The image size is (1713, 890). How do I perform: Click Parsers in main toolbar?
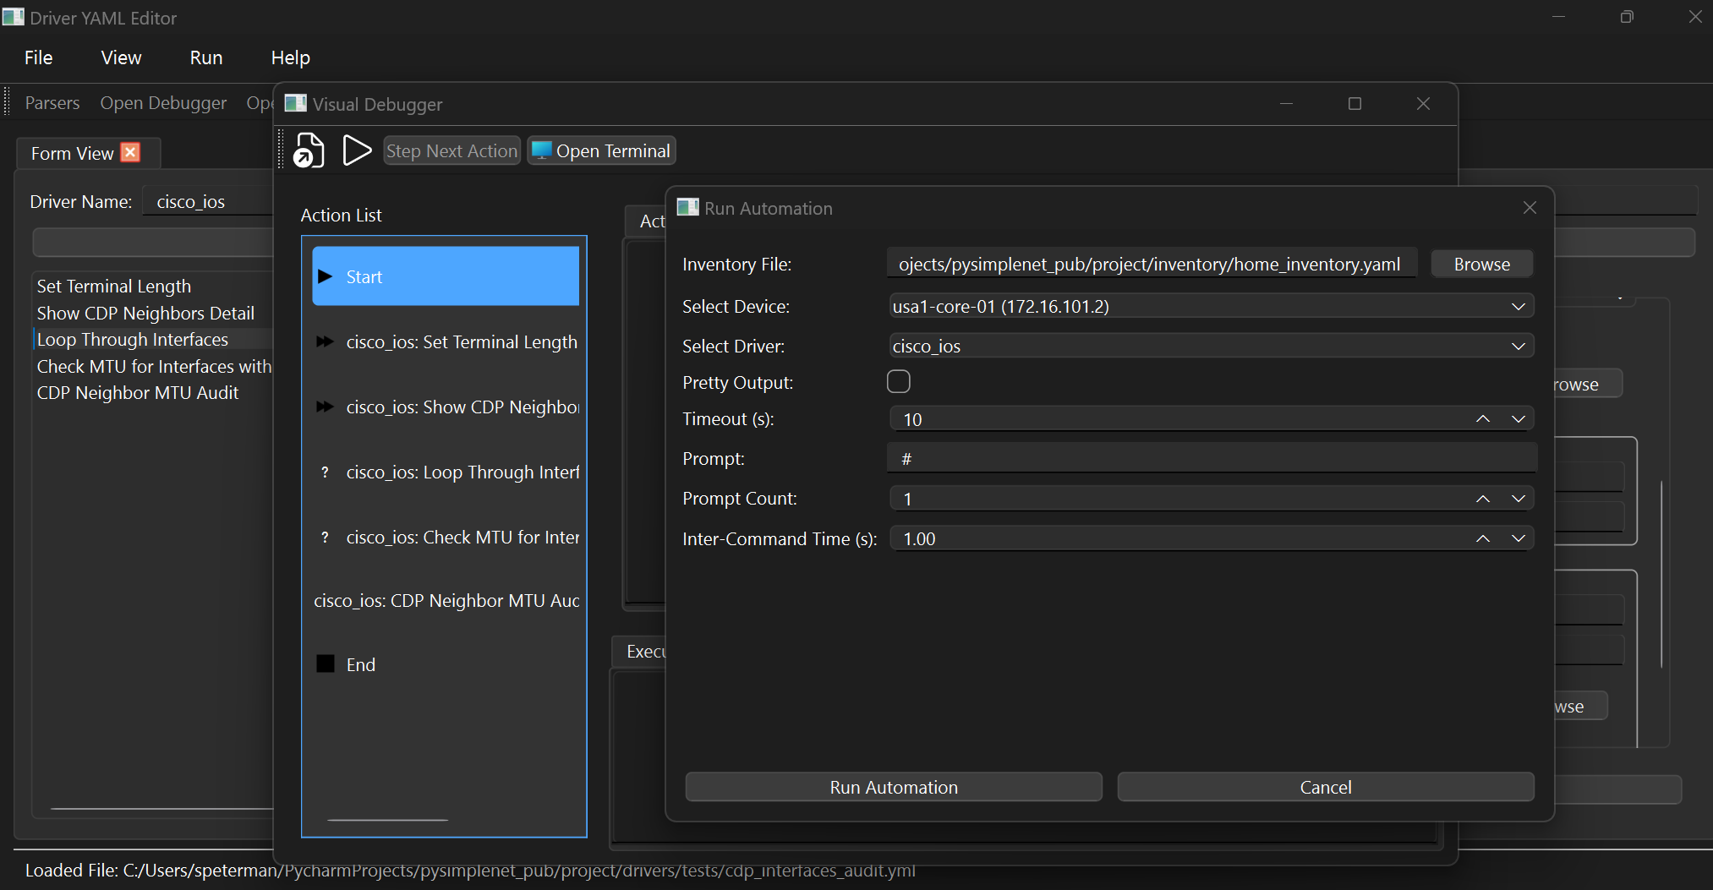tap(52, 103)
